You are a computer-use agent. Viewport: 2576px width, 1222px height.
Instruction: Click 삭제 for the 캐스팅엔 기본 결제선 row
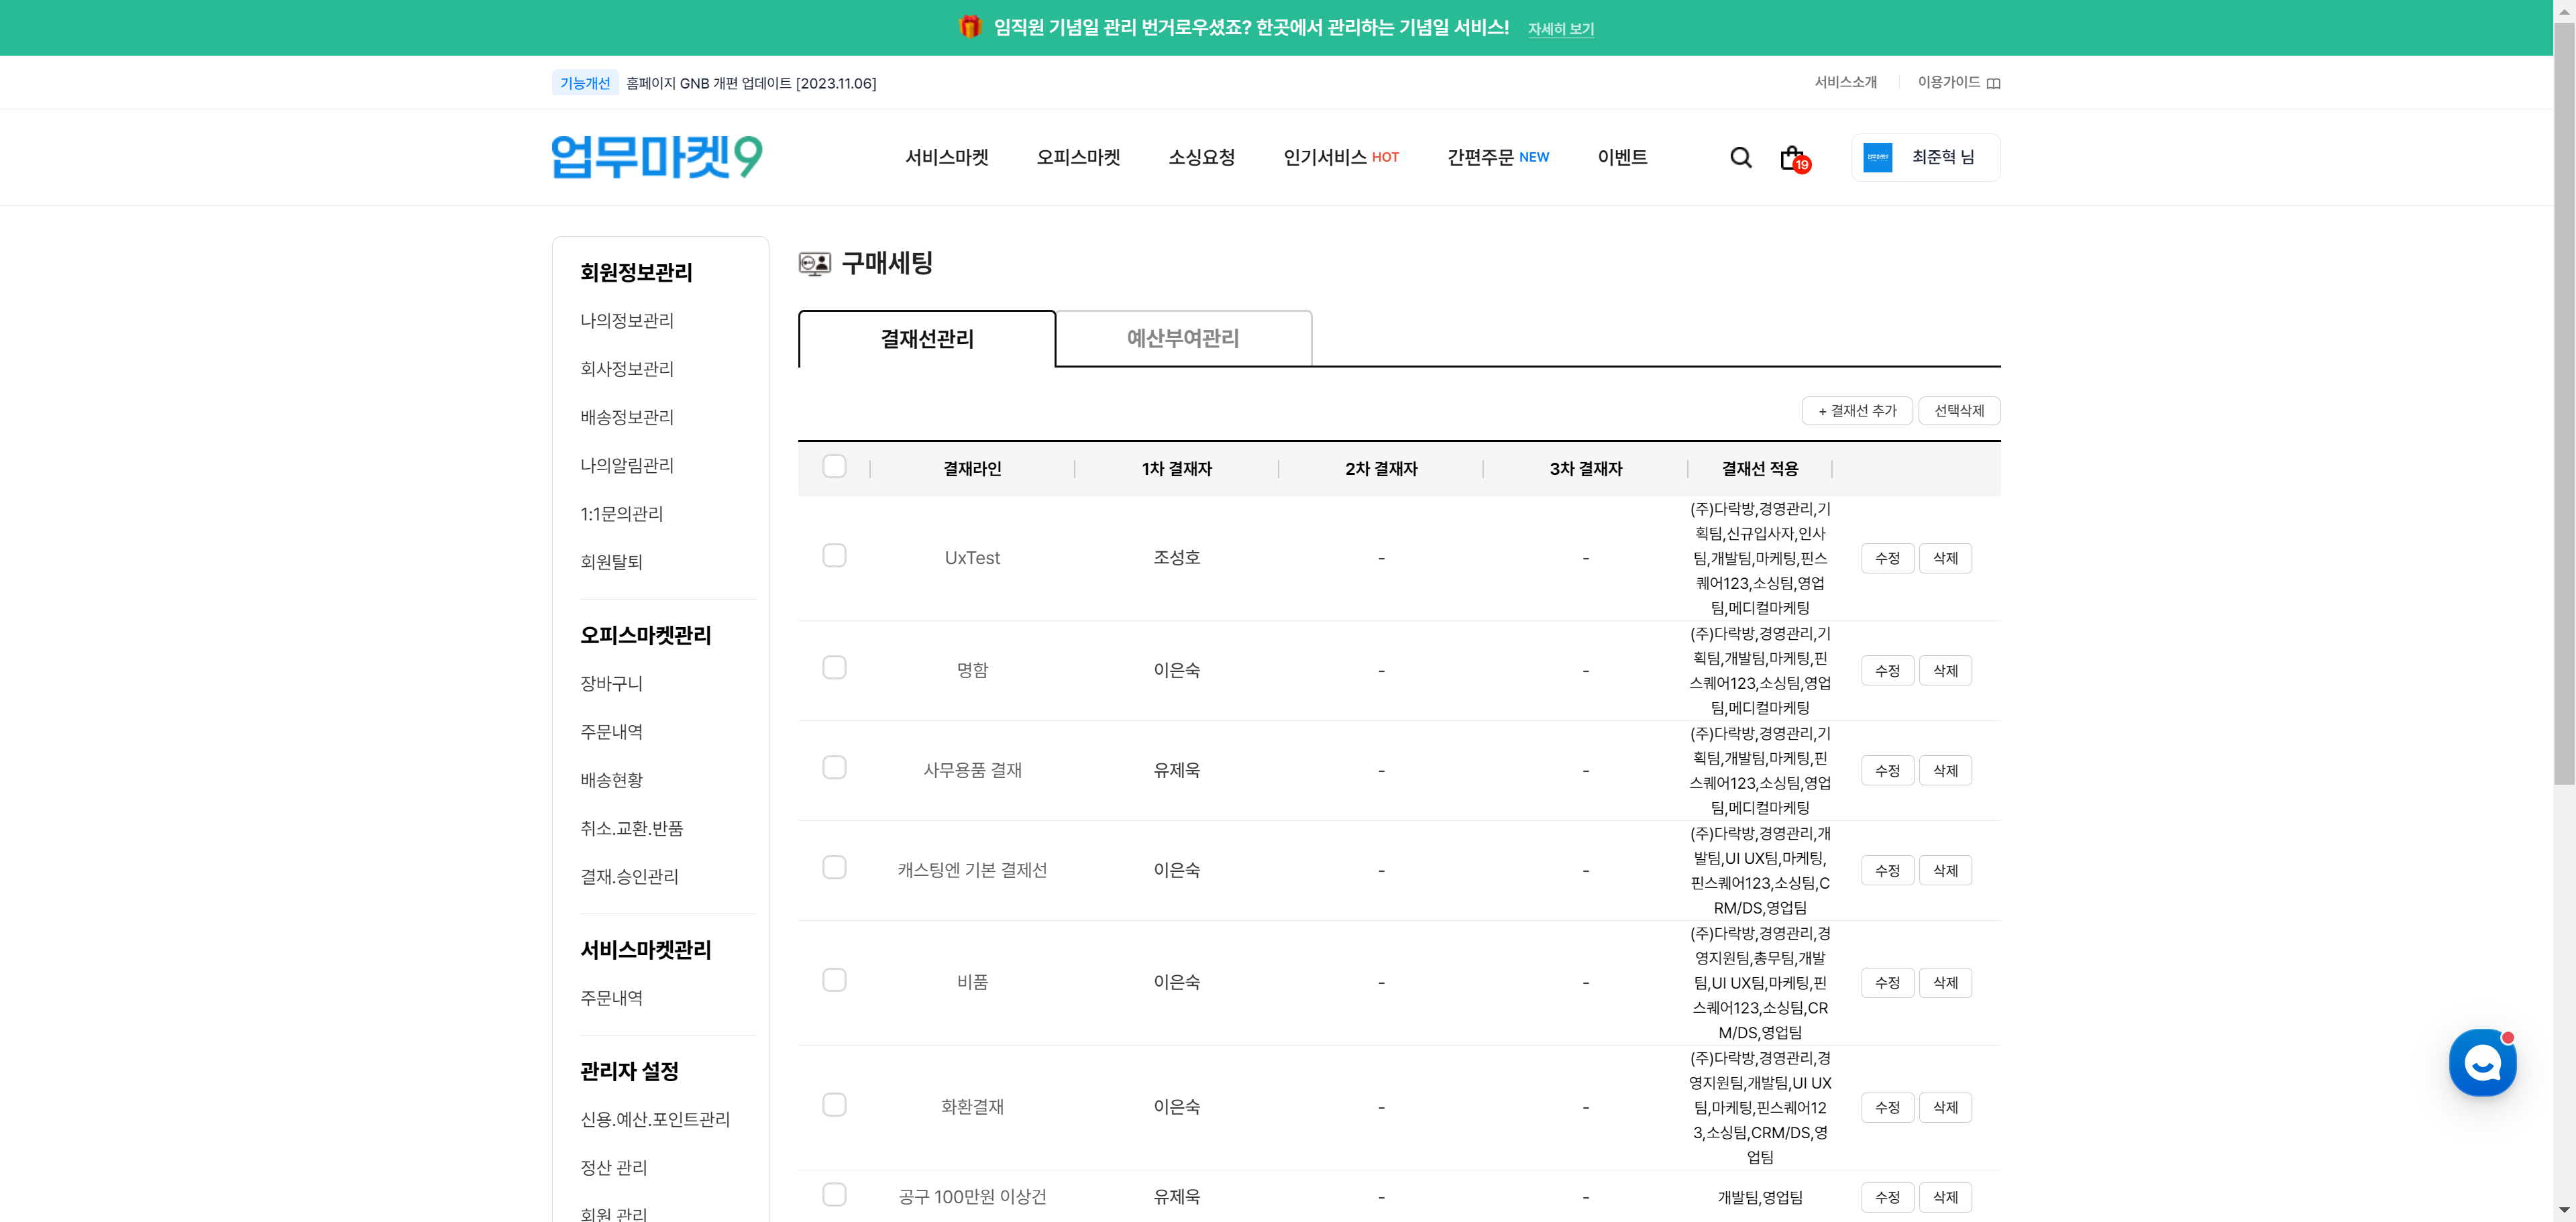[x=1945, y=870]
